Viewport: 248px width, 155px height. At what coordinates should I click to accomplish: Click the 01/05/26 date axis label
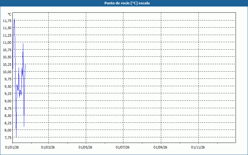(x=86, y=147)
